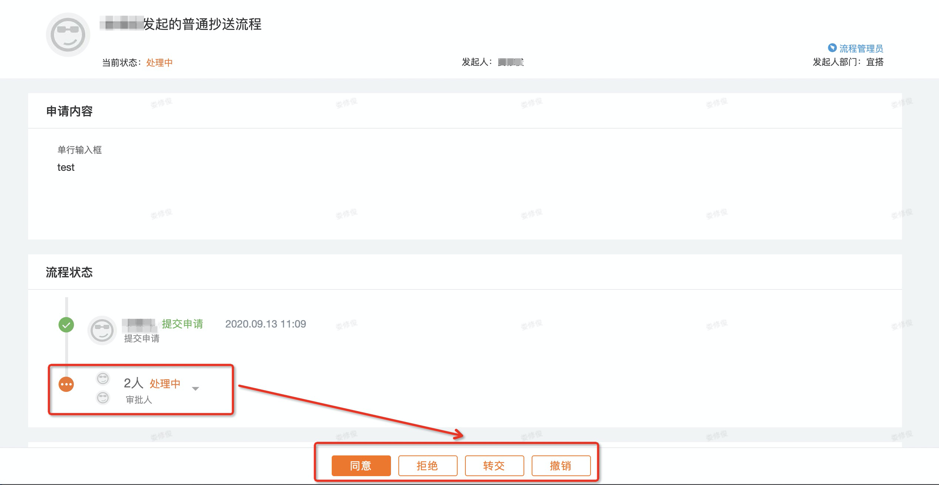Click the 当前状态 处理中 status at top
Viewport: 939px width, 485px height.
159,62
